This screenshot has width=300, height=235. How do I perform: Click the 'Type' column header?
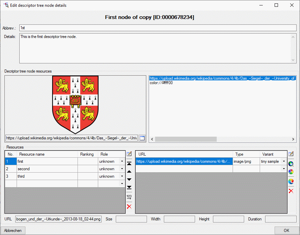click(x=246, y=154)
